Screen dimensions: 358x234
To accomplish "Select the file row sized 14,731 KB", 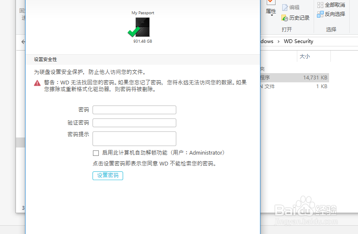I will [x=294, y=78].
